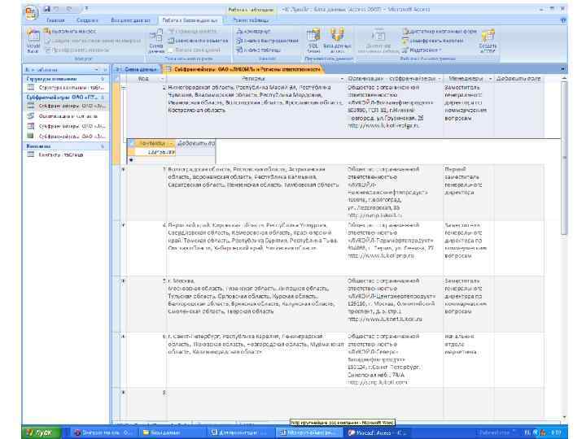Viewport: 586px width, 439px height.
Task: Expand subdatasheet of record 4
Action: (x=124, y=225)
